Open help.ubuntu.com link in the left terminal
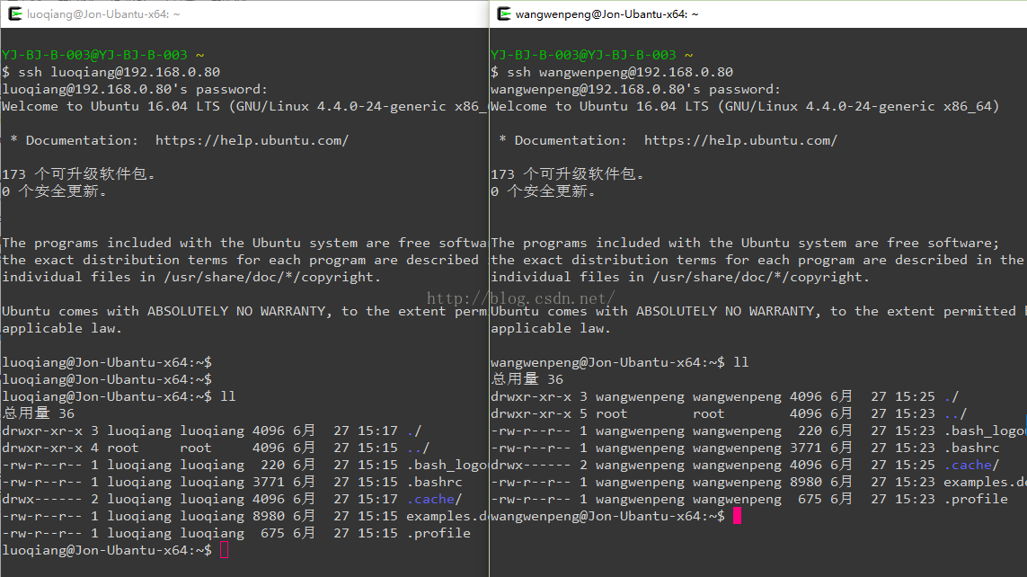 (252, 140)
